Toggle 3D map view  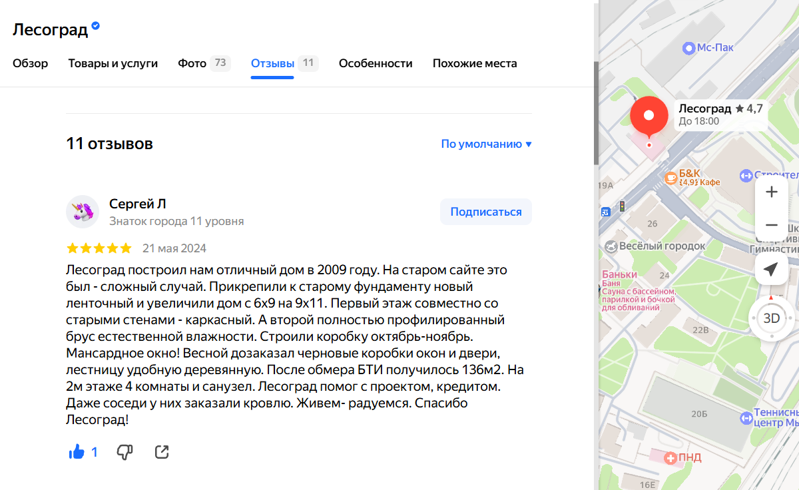771,318
